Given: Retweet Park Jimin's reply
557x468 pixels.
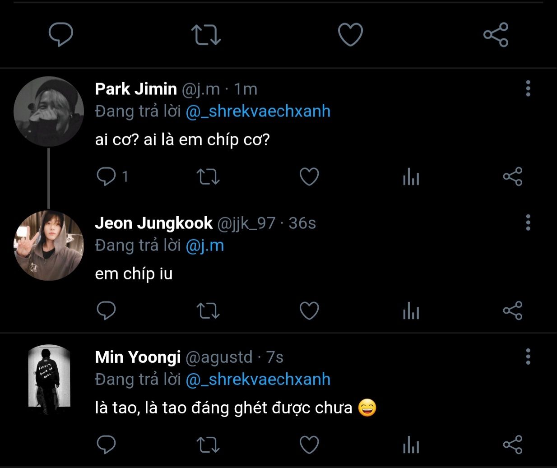Looking at the screenshot, I should (208, 176).
